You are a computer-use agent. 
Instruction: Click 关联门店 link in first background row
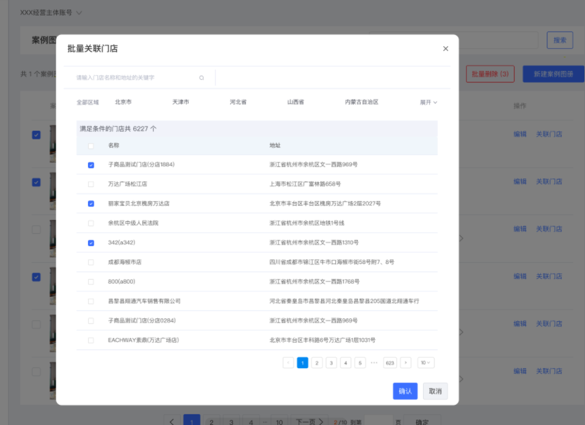(x=549, y=134)
